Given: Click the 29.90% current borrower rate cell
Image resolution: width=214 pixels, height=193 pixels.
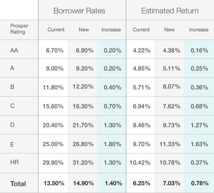Looking at the screenshot, I should [x=54, y=164].
